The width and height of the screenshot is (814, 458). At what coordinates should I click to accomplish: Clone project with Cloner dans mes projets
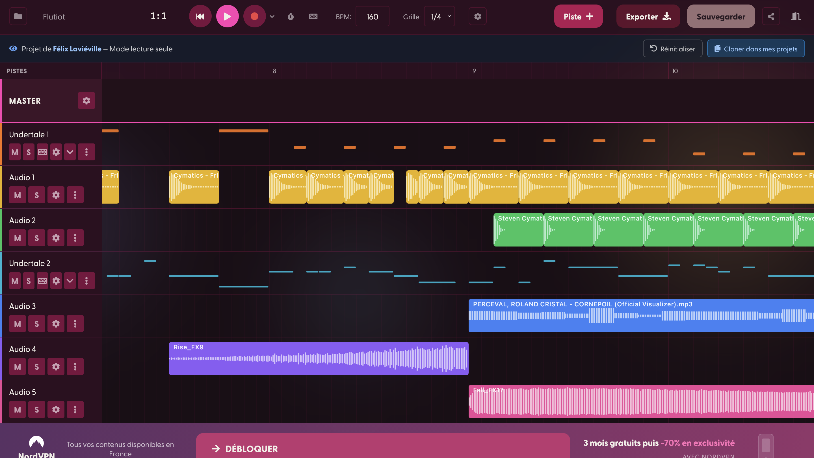pos(756,49)
